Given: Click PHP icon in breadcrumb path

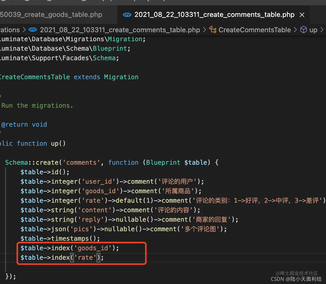Looking at the screenshot, I should [x=33, y=30].
